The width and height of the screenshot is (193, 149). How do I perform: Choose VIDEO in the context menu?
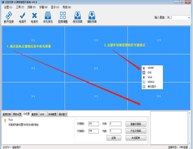pyautogui.click(x=152, y=82)
